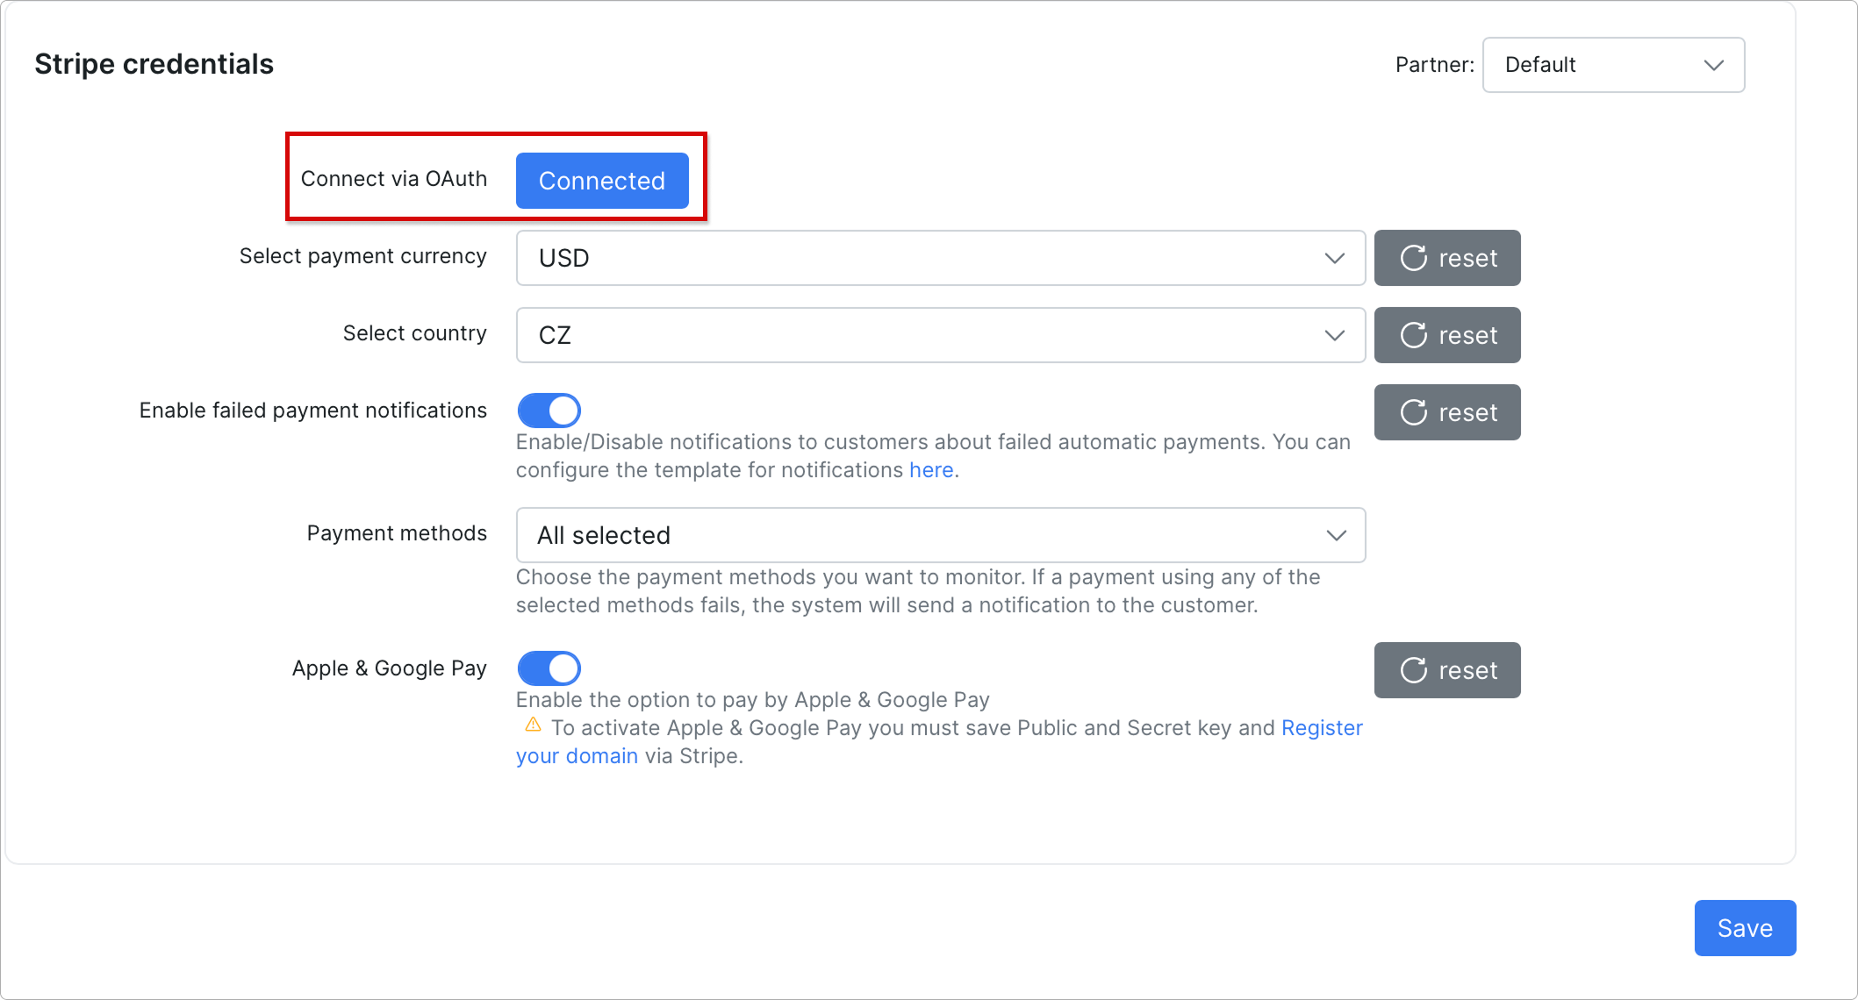Click the Save button
The image size is (1858, 1000).
point(1744,927)
